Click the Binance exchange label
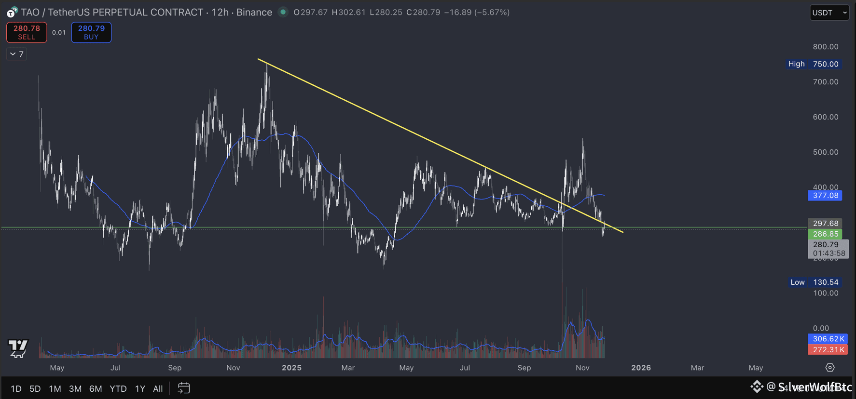 point(254,12)
